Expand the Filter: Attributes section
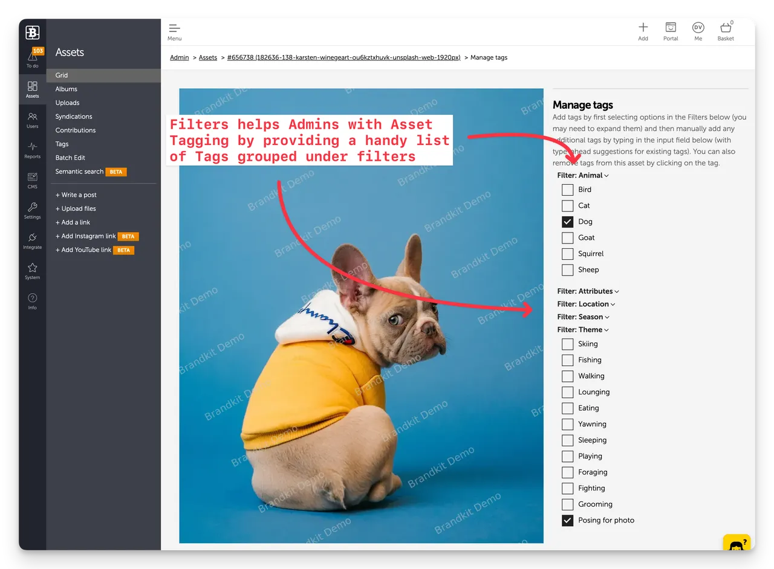The image size is (774, 569). coord(587,291)
